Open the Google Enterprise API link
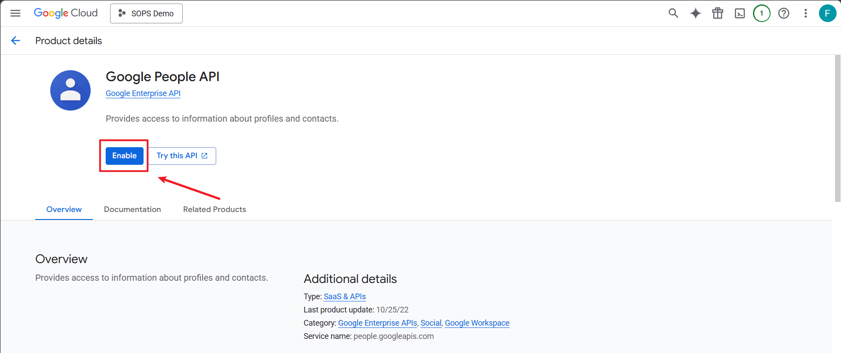Viewport: 841px width, 353px height. click(143, 93)
